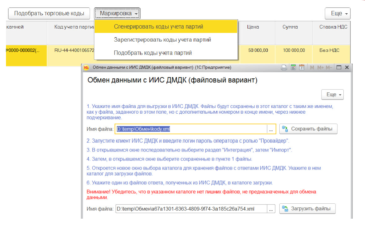This screenshot has height=225, width=365.
Task: Open the Еще dropdown inside the dialog
Action: click(332, 94)
